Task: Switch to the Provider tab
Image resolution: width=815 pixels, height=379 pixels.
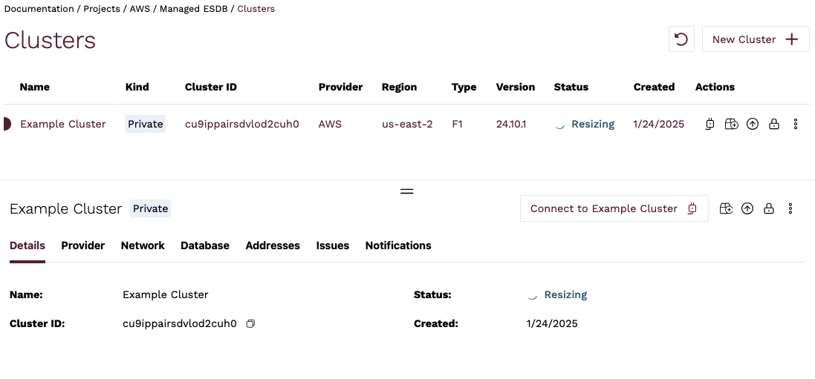Action: [82, 245]
